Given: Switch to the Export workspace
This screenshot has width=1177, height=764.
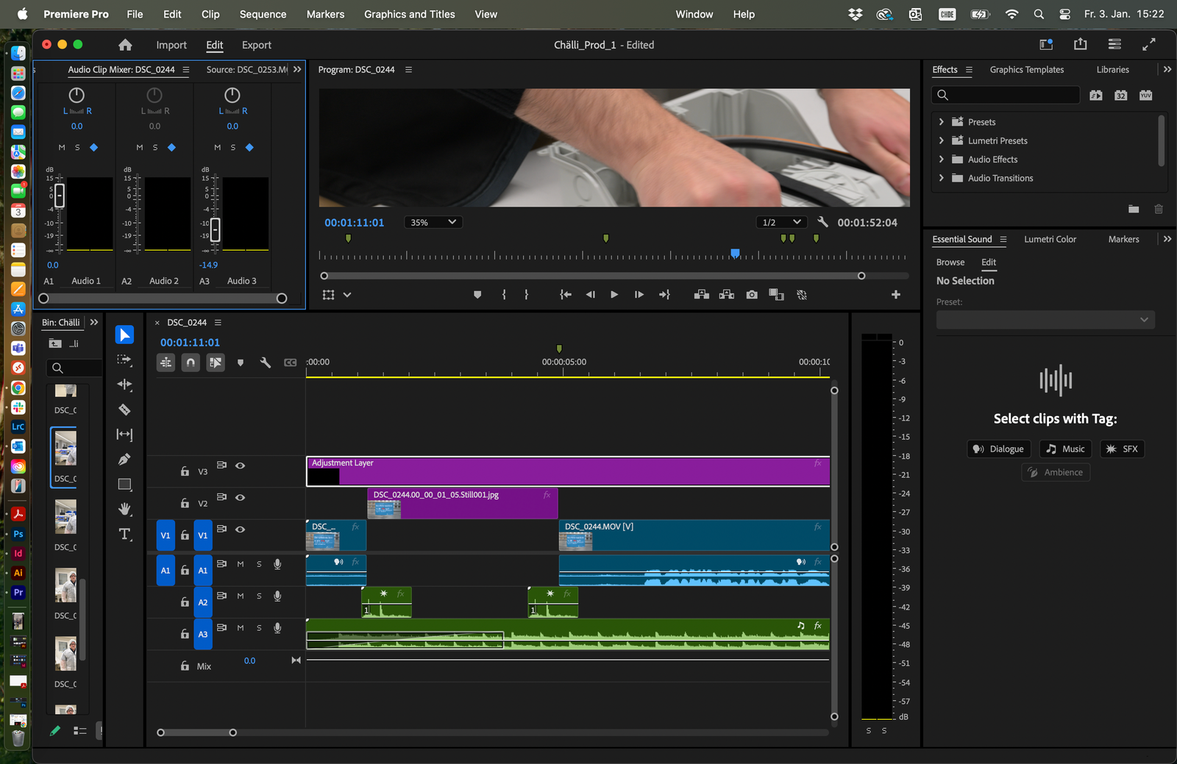Looking at the screenshot, I should tap(257, 45).
